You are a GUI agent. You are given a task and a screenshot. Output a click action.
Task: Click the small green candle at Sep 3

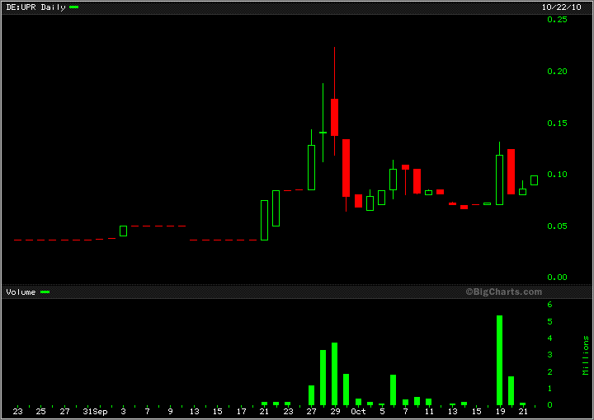[x=123, y=231]
